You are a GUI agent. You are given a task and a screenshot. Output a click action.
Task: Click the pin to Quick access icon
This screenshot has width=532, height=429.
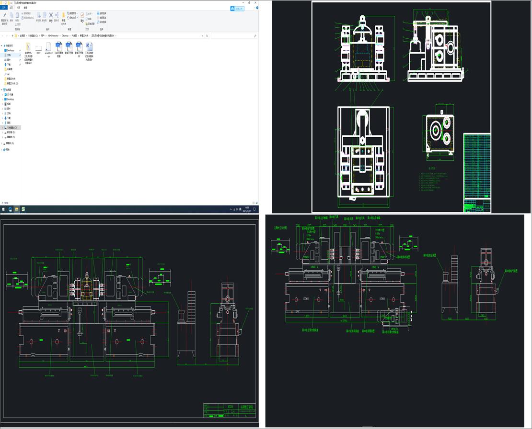[4, 16]
